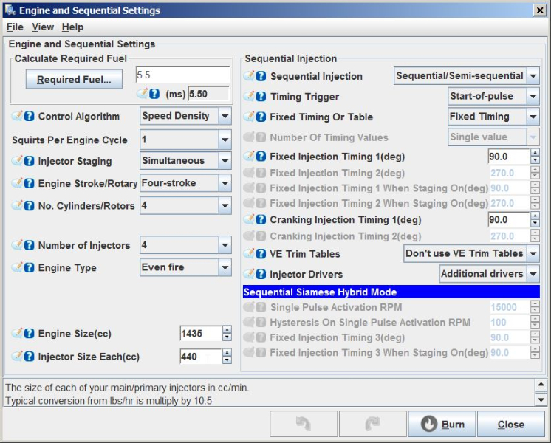Expand the Engine Stroke/Rotary combo box
The width and height of the screenshot is (551, 443).
(225, 183)
